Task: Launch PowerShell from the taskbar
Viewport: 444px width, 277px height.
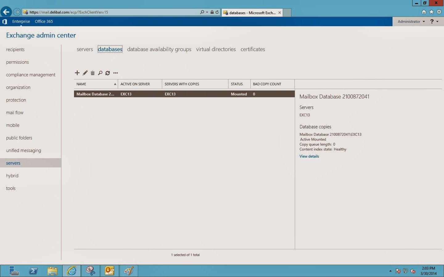Action: (33, 271)
